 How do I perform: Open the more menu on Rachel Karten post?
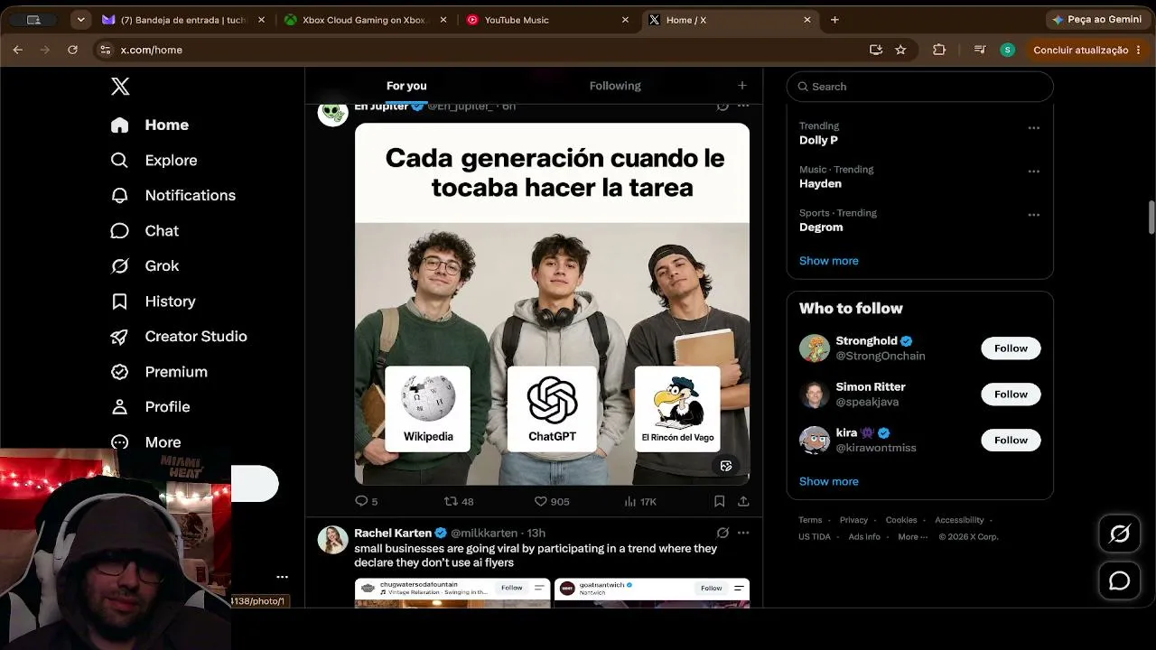(x=743, y=533)
